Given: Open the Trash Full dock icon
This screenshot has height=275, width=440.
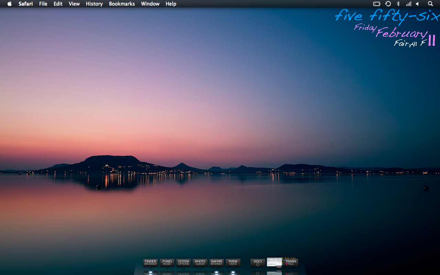Looking at the screenshot, I should 291,263.
